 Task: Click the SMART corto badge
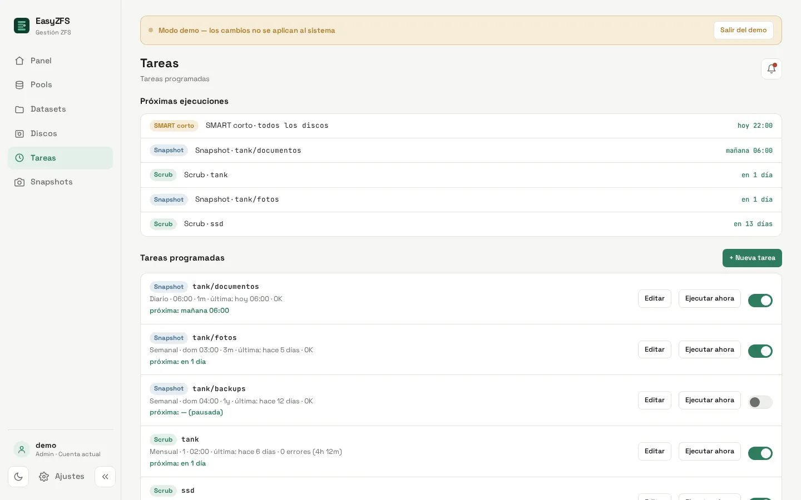174,126
